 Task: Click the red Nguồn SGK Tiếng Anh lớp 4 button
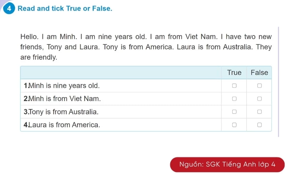[227, 164]
